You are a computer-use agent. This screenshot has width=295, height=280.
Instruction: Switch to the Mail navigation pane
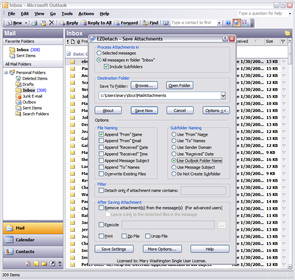(x=33, y=228)
